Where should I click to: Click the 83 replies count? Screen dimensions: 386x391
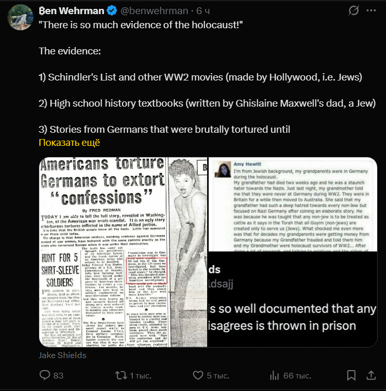pyautogui.click(x=59, y=375)
